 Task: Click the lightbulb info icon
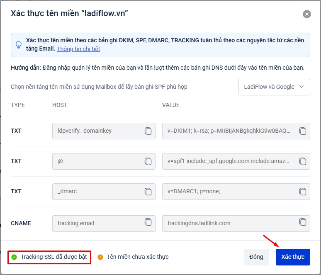pyautogui.click(x=19, y=45)
